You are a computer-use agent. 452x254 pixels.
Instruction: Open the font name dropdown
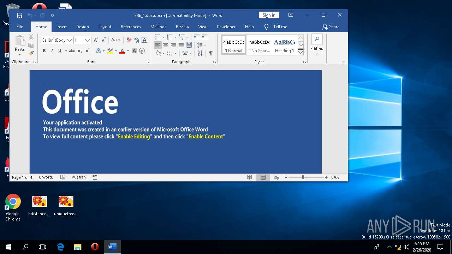(x=70, y=40)
